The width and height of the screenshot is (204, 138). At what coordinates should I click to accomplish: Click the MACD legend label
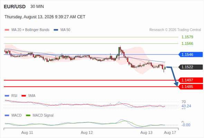16,116
